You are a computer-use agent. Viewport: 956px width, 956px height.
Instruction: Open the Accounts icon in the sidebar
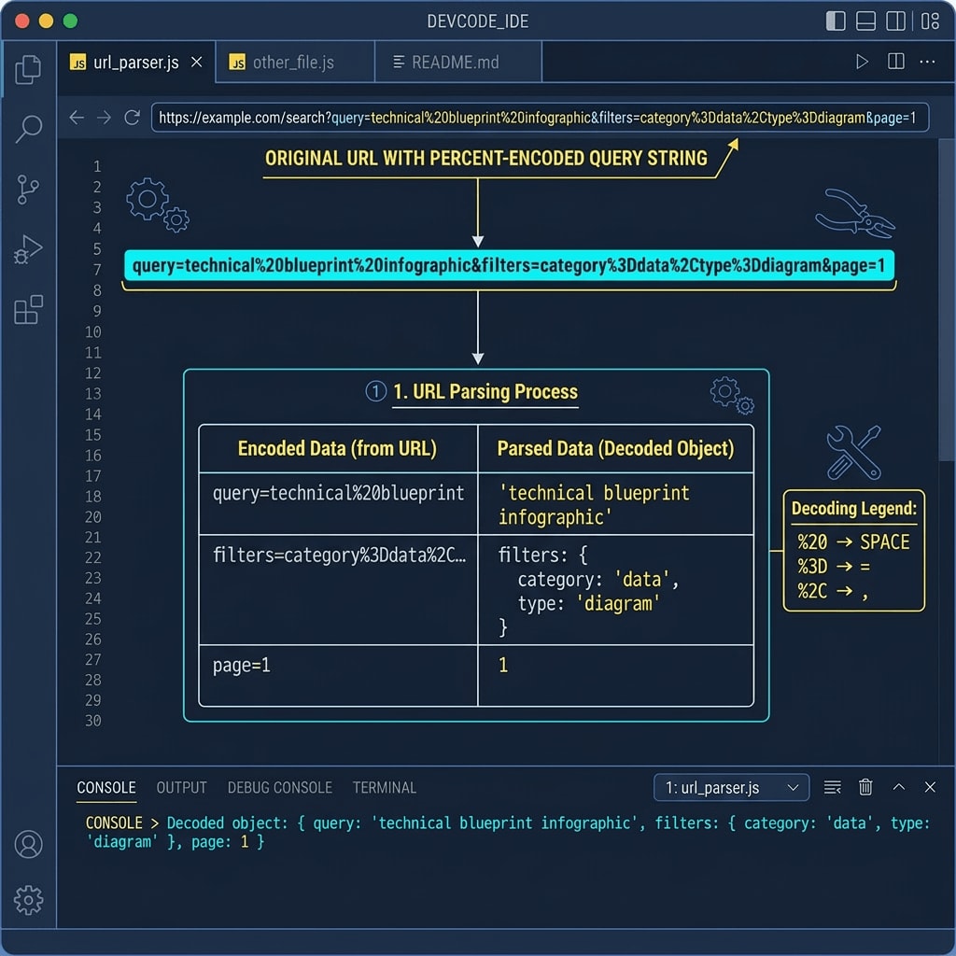[28, 845]
